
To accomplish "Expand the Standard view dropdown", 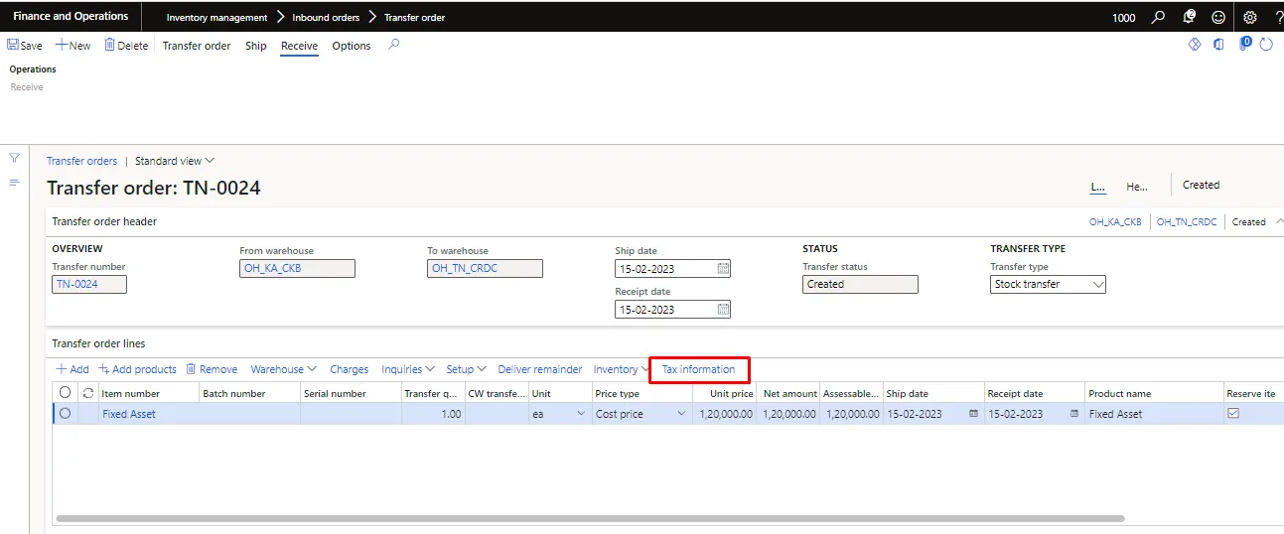I will coord(175,161).
